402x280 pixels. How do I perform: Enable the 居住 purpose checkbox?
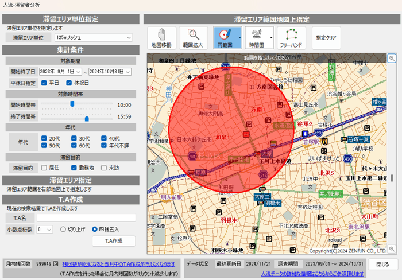pyautogui.click(x=45, y=168)
